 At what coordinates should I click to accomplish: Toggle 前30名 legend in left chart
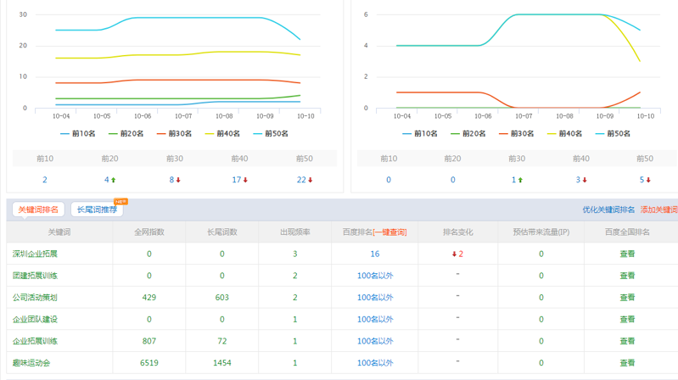(174, 133)
